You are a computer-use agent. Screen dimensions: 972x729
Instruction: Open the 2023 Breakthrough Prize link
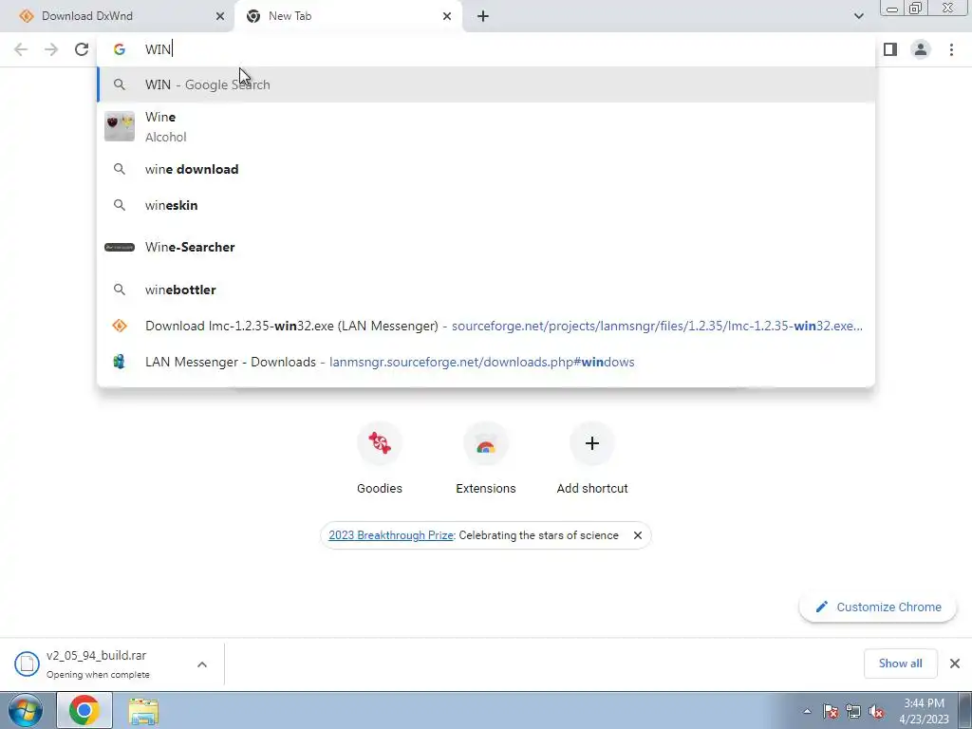tap(391, 535)
